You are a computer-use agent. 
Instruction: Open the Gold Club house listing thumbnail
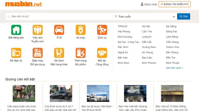(172, 93)
